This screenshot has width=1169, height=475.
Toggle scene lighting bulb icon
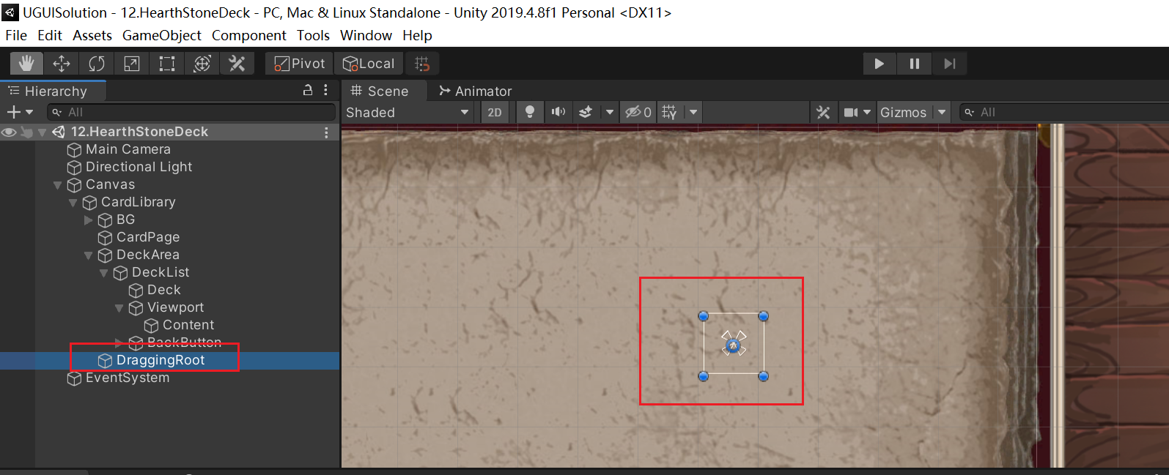[x=529, y=112]
